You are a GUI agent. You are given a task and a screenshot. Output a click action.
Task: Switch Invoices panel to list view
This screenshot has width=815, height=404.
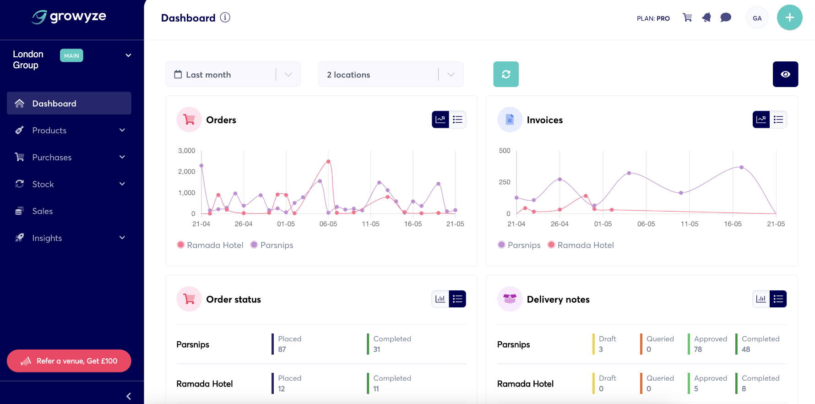(x=778, y=120)
